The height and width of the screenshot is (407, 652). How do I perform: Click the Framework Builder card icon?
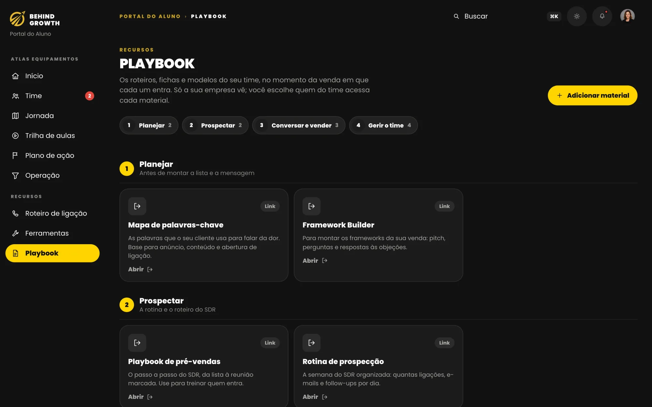tap(311, 206)
